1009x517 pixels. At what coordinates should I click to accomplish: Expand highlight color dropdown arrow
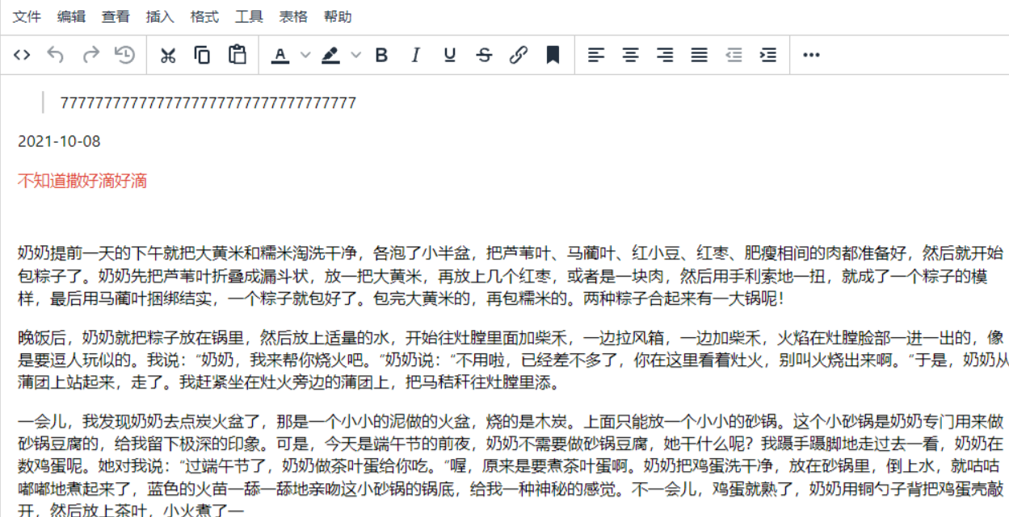[355, 55]
